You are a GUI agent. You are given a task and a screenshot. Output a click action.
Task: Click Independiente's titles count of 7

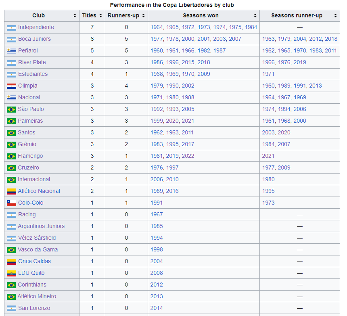click(92, 27)
